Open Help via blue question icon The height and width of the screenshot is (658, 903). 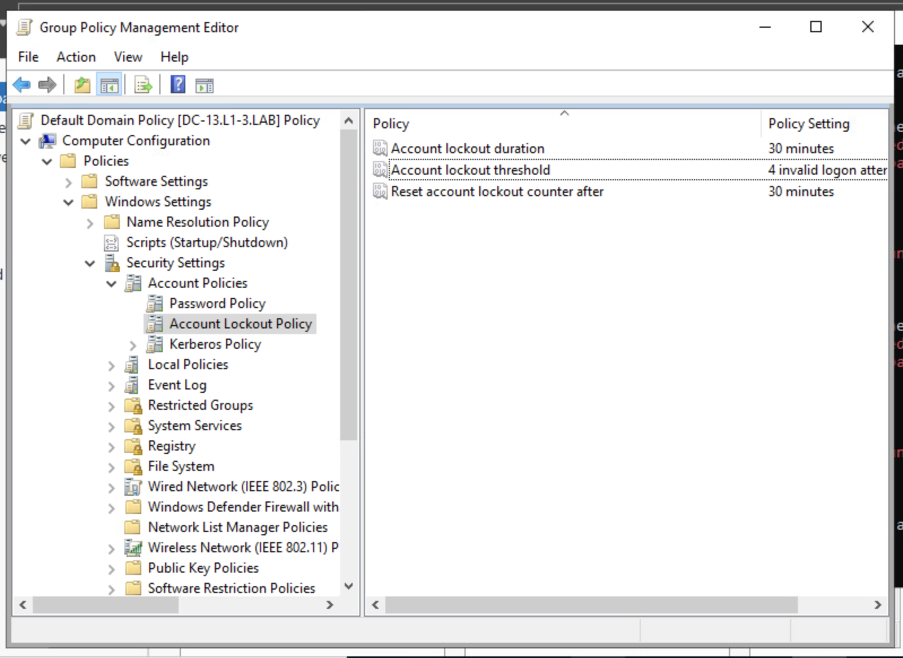pyautogui.click(x=178, y=85)
